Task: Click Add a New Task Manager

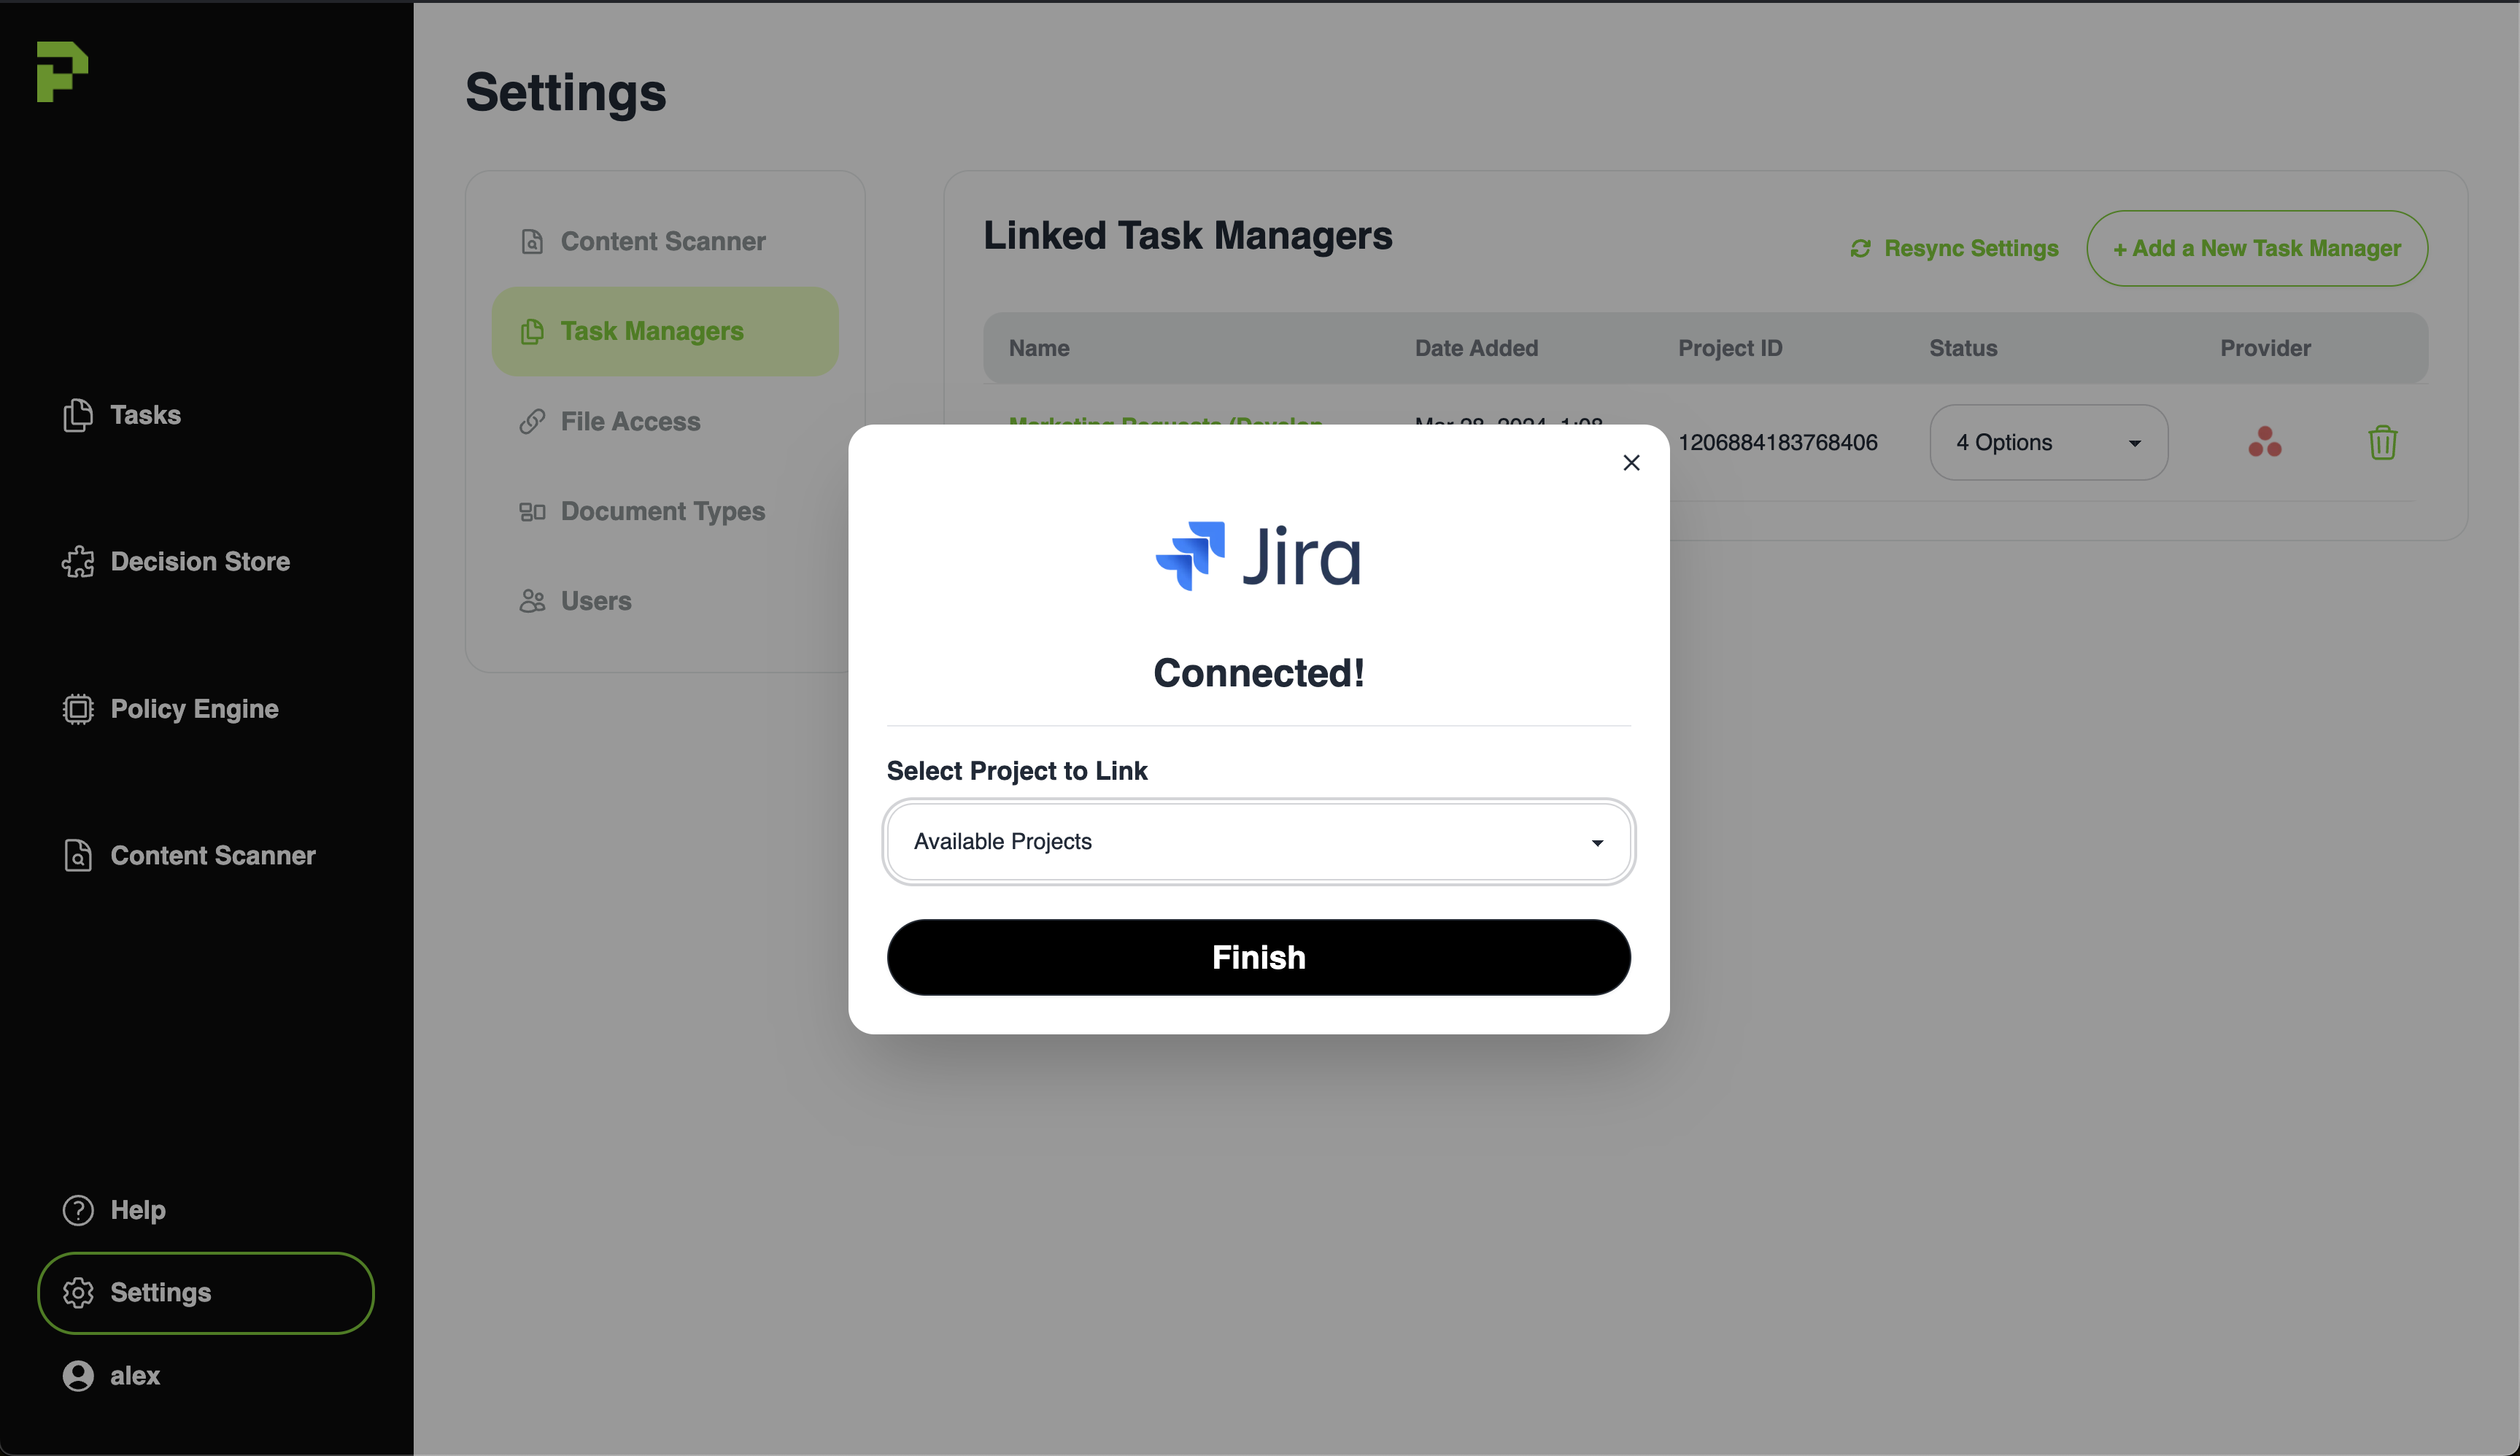Action: click(x=2256, y=248)
